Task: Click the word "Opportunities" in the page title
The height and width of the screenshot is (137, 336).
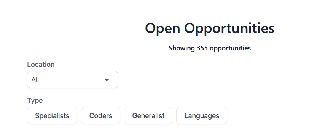Action: point(229,28)
